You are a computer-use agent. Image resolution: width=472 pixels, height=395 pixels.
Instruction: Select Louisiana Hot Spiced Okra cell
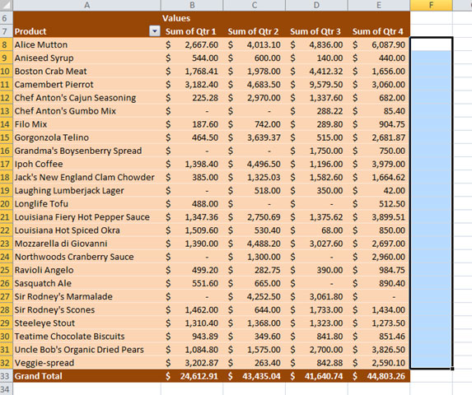[x=87, y=230]
